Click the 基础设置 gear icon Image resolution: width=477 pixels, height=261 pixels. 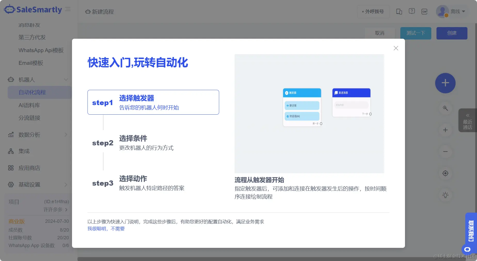(x=11, y=185)
